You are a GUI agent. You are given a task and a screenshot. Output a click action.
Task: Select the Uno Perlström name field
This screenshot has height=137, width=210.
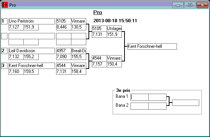[x=32, y=21]
